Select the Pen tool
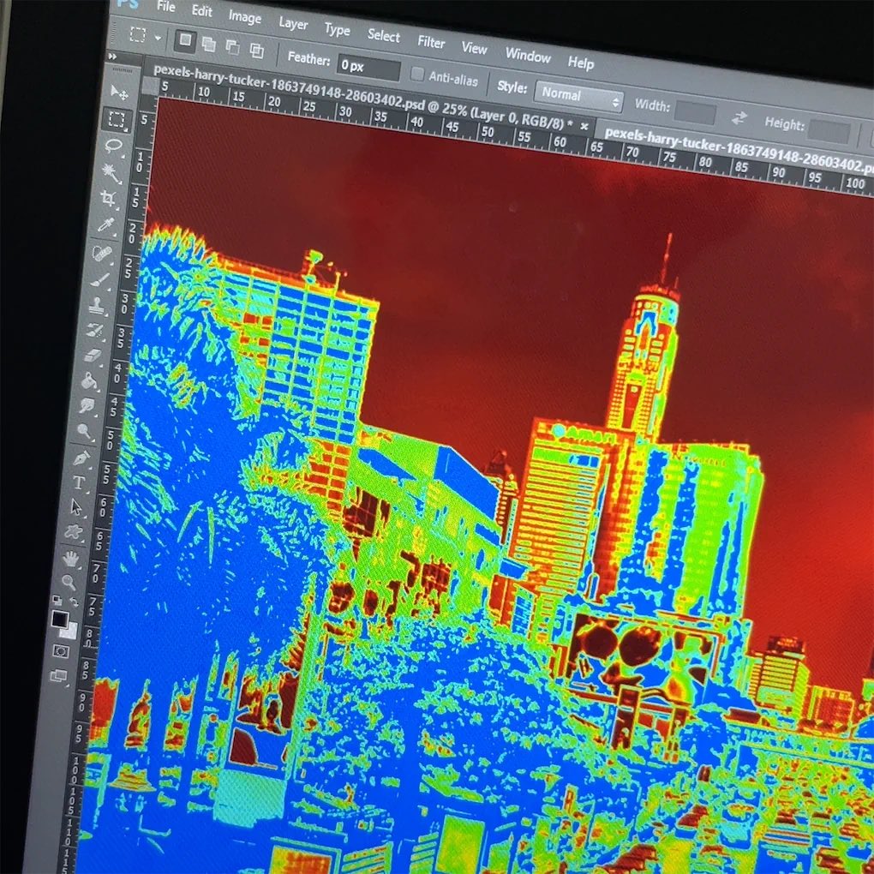Image resolution: width=874 pixels, height=874 pixels. tap(81, 458)
